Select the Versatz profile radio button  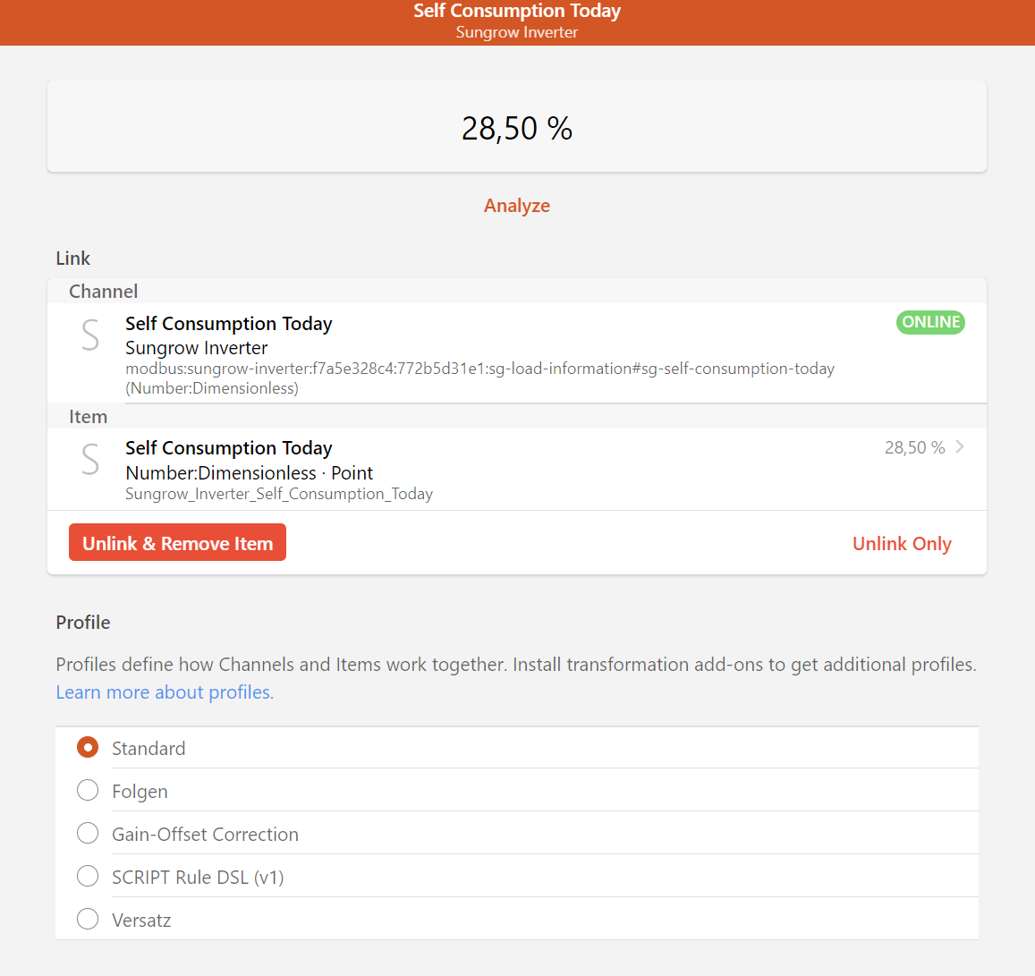point(88,920)
